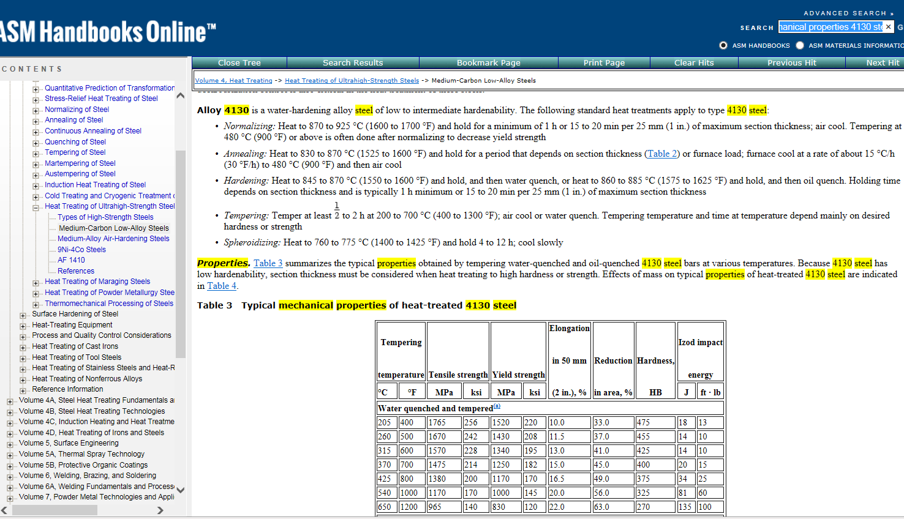Expand Surface Hardening of Steel node
The width and height of the screenshot is (904, 519).
(x=23, y=315)
